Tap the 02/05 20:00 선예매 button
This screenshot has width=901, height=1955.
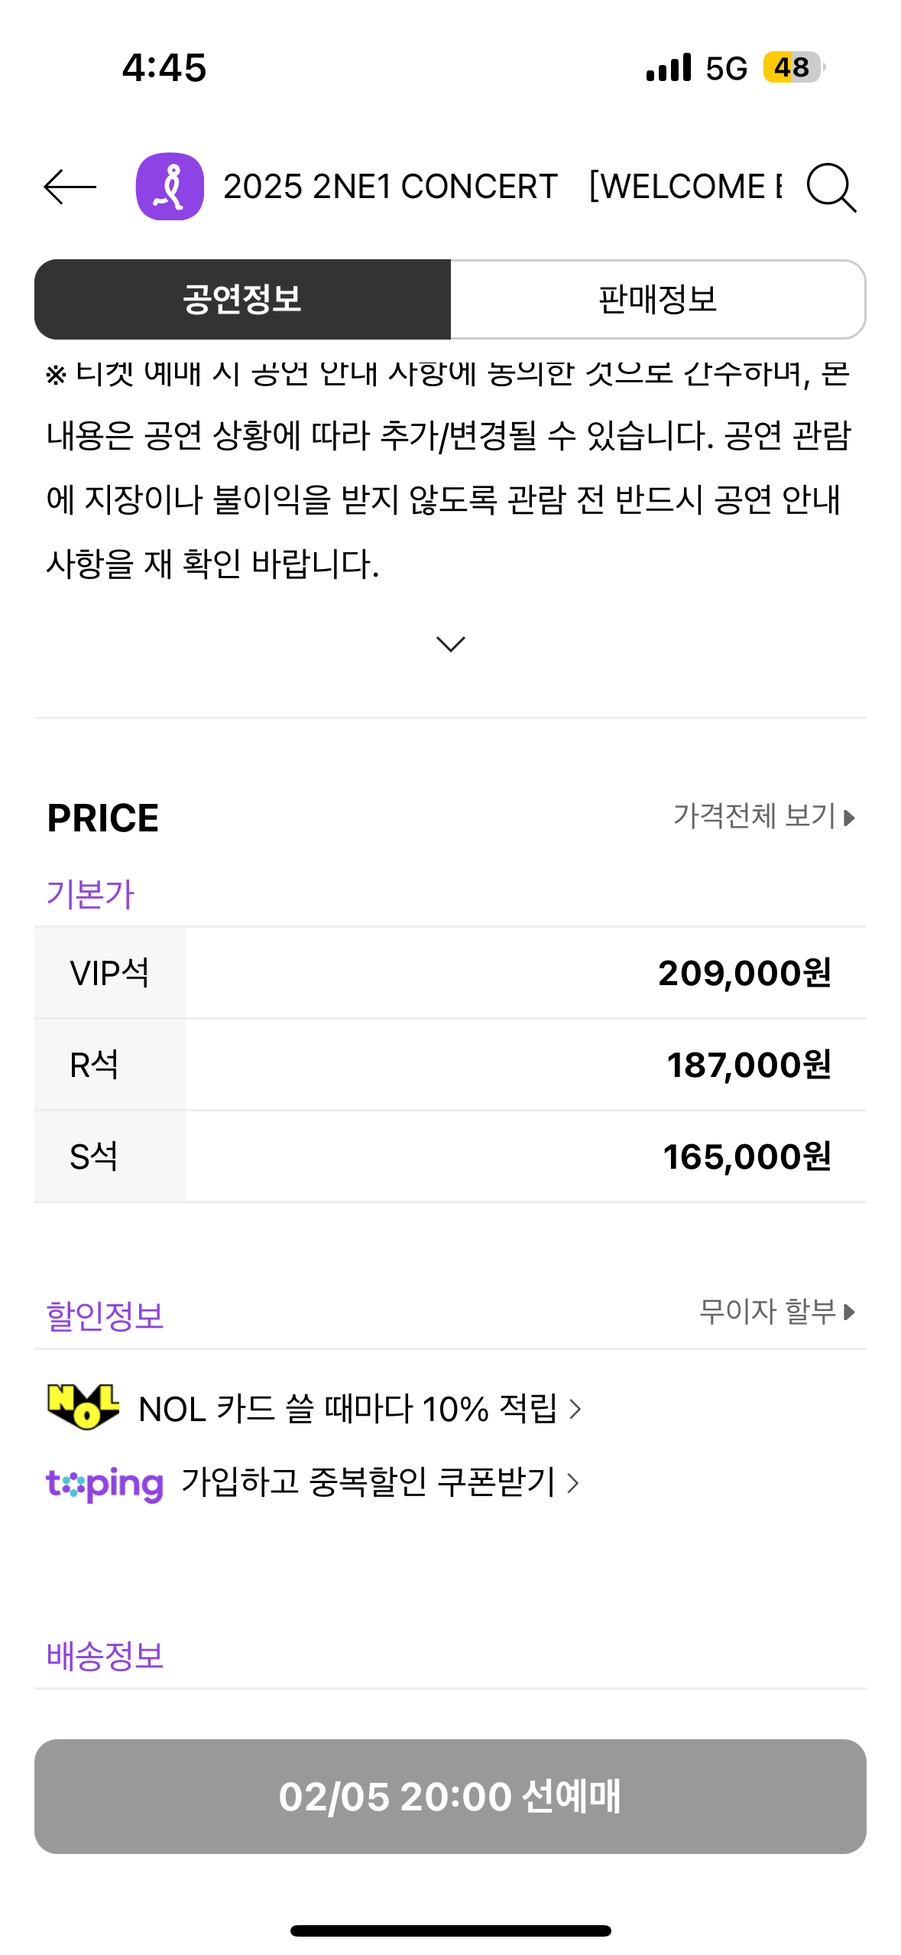450,1796
